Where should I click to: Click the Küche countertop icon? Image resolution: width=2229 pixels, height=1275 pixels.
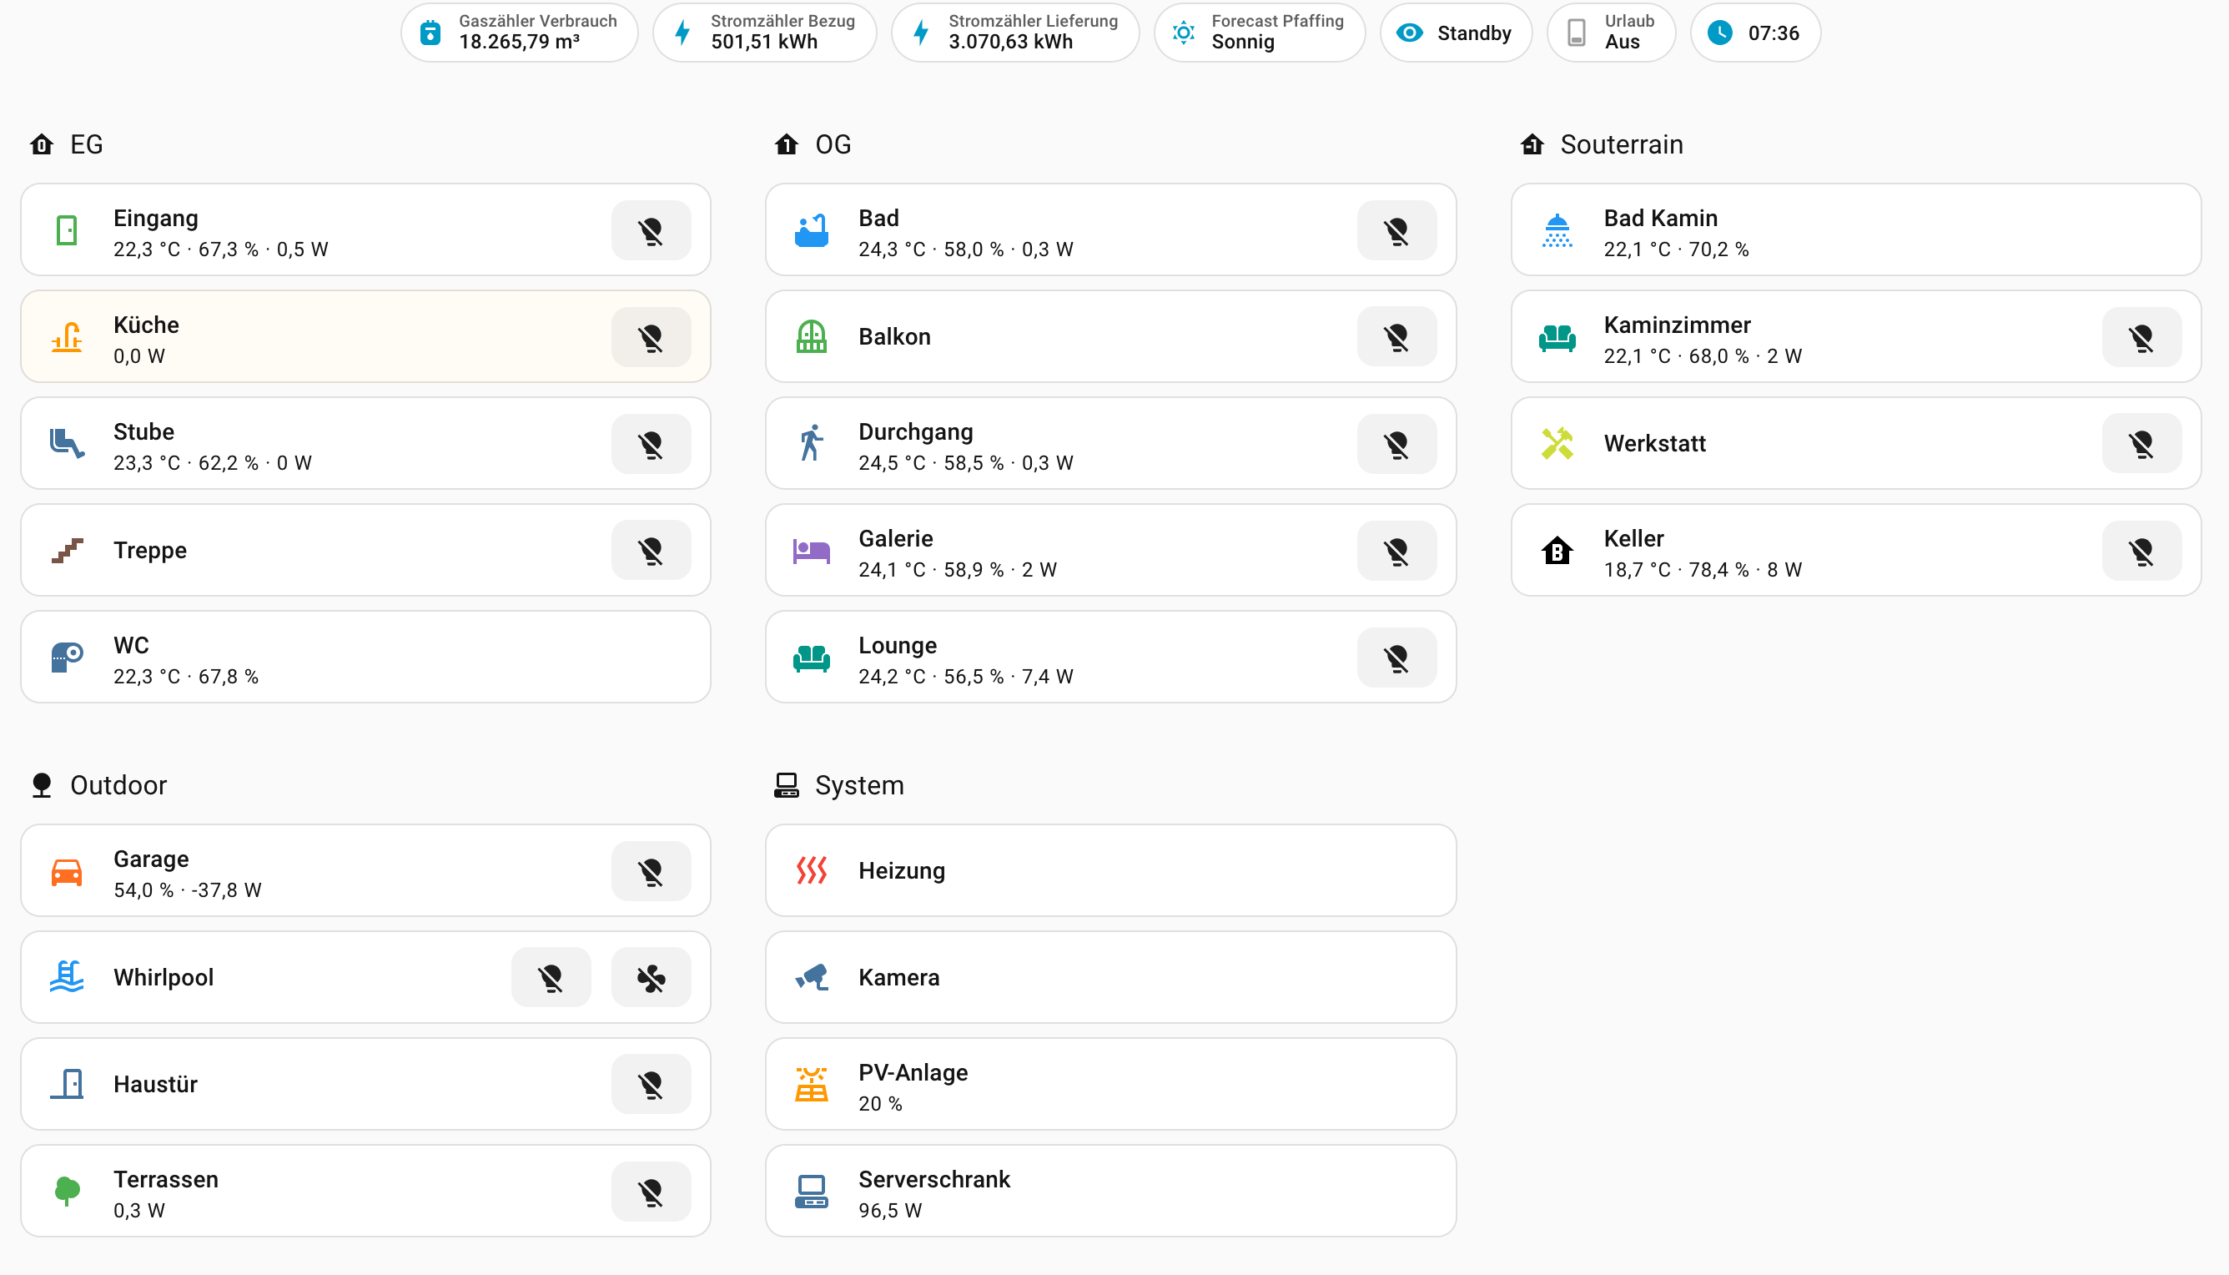click(x=67, y=337)
